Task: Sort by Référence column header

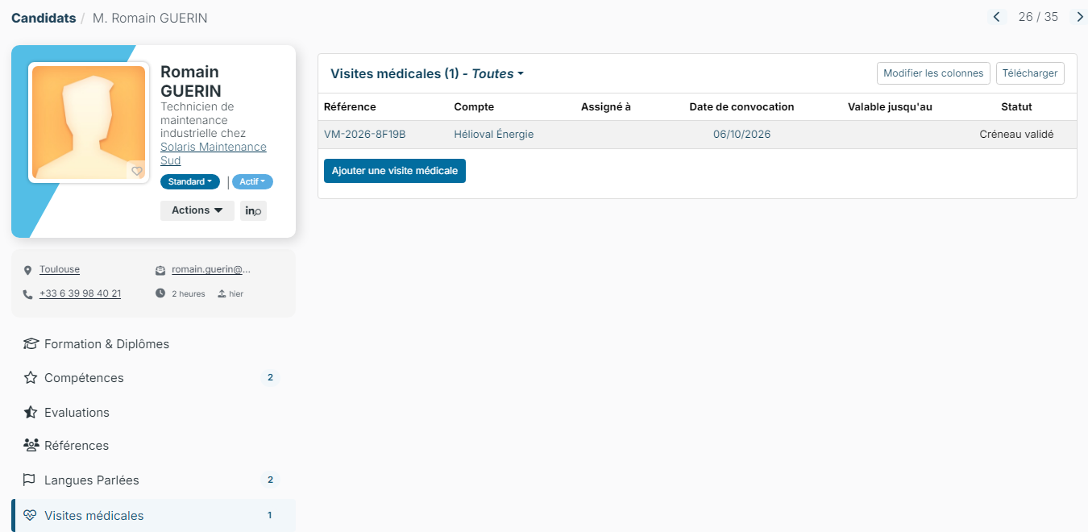Action: click(350, 106)
